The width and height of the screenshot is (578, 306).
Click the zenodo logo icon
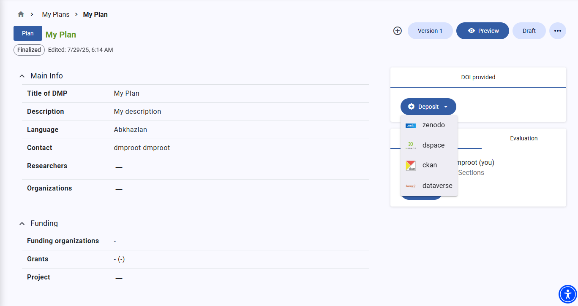(411, 126)
